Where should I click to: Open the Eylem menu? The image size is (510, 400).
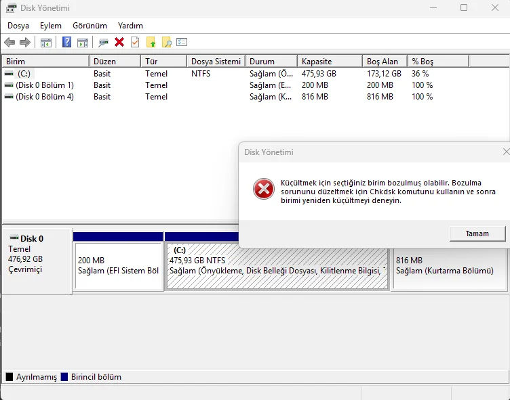51,26
